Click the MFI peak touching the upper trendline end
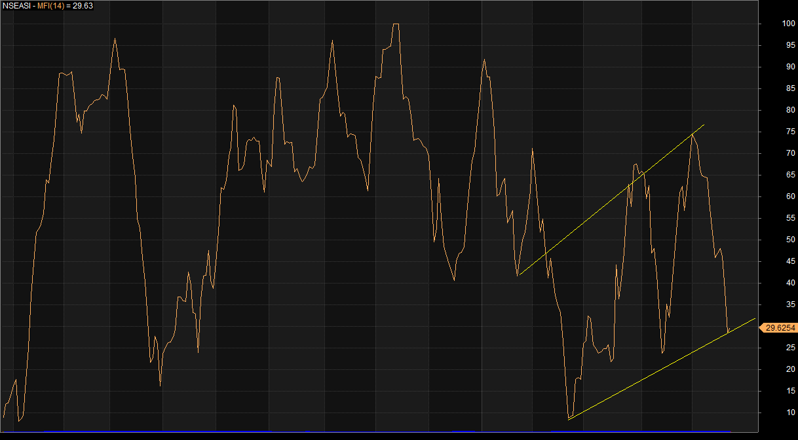798x440 pixels. click(x=693, y=133)
